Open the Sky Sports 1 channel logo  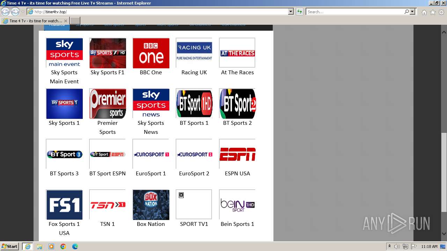pyautogui.click(x=64, y=104)
